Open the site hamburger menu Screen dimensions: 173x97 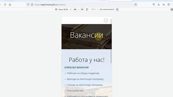tap(106, 20)
